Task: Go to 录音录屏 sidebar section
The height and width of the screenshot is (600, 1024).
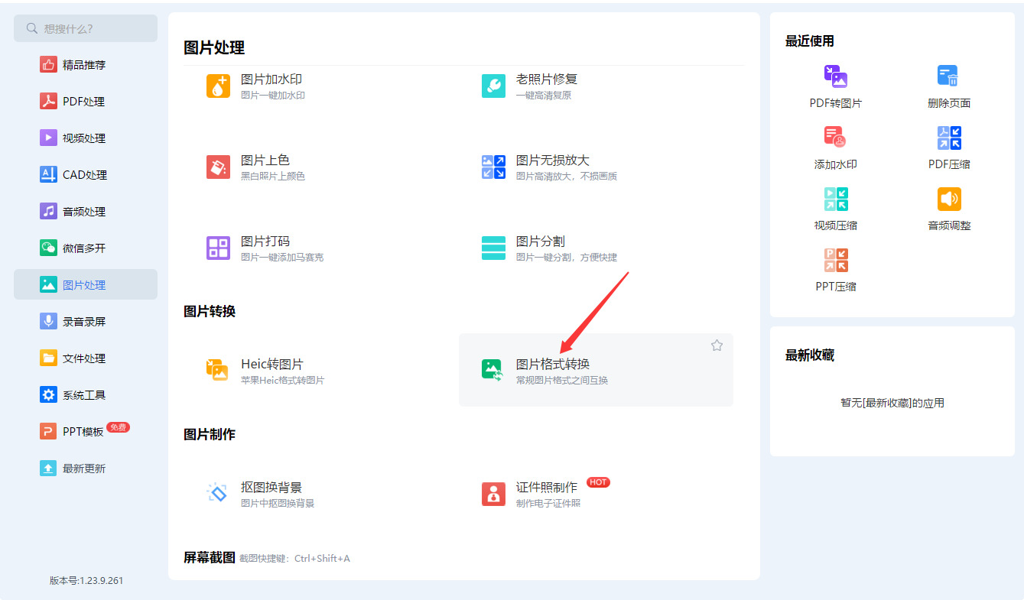Action: click(x=86, y=322)
